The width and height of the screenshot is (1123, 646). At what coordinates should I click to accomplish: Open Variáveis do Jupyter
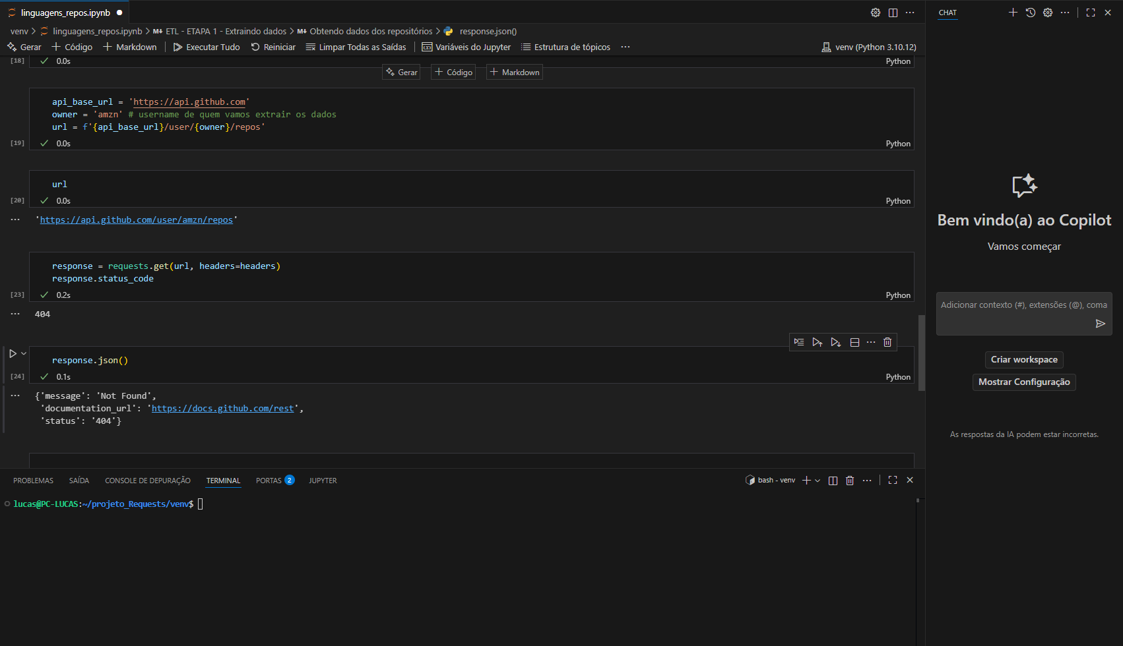(466, 47)
